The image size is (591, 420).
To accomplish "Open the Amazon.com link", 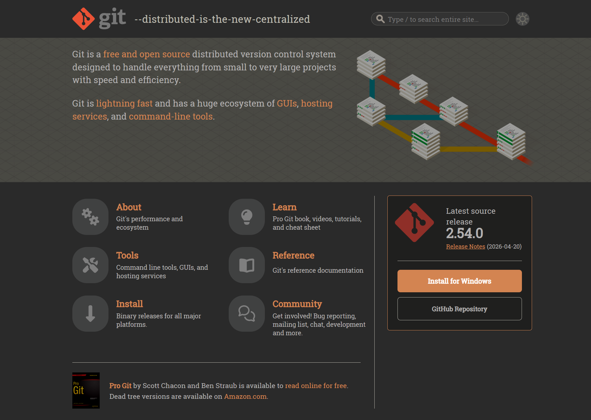I will 245,397.
